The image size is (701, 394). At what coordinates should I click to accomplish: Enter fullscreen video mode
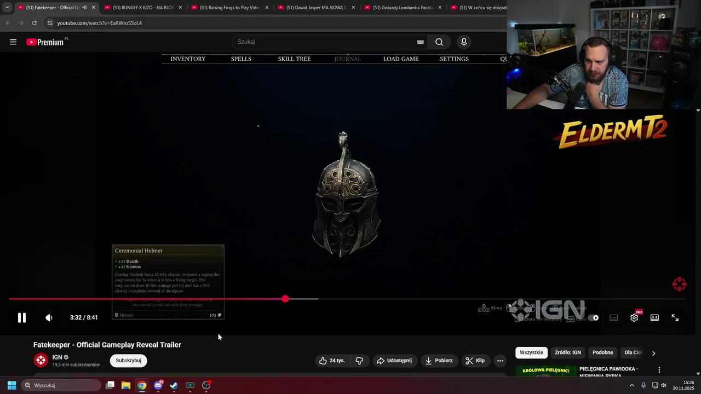coord(675,317)
